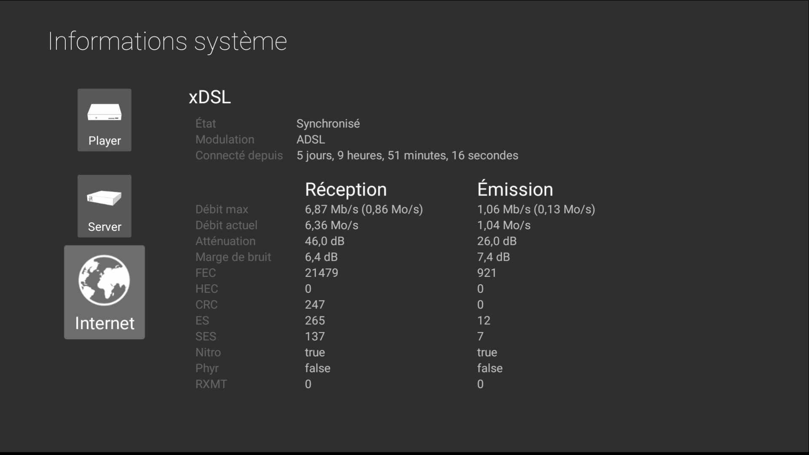The height and width of the screenshot is (455, 809).
Task: Click the xDSL section heading
Action: click(210, 97)
